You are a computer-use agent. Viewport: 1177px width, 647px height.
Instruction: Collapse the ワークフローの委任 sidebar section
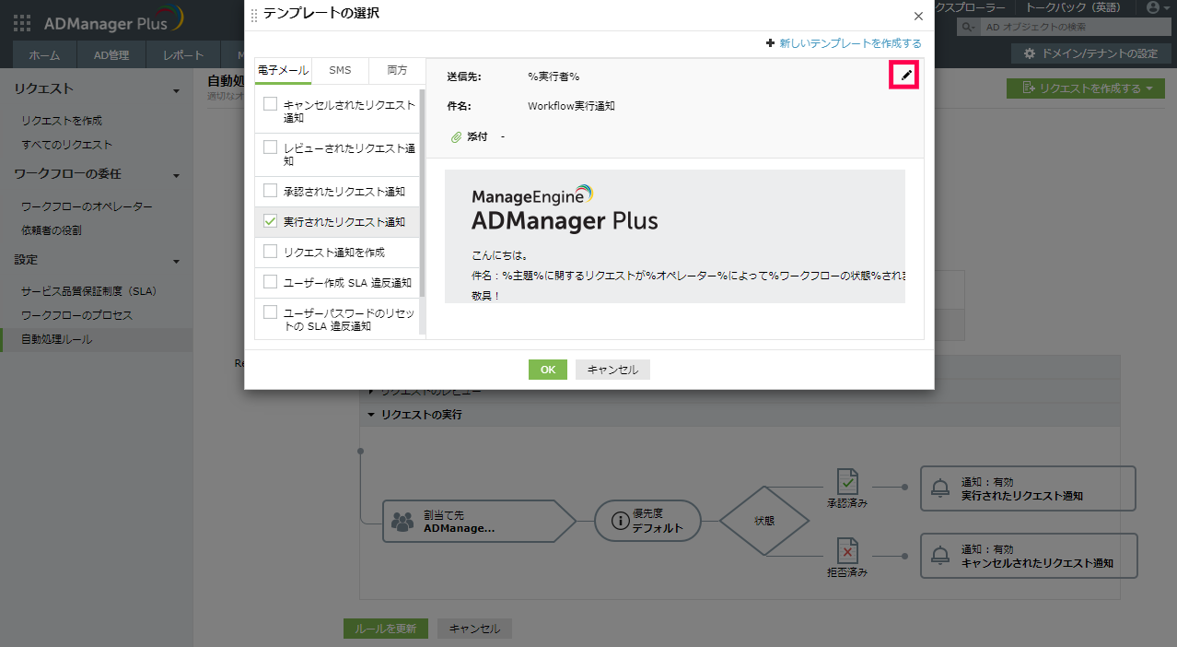click(x=177, y=175)
